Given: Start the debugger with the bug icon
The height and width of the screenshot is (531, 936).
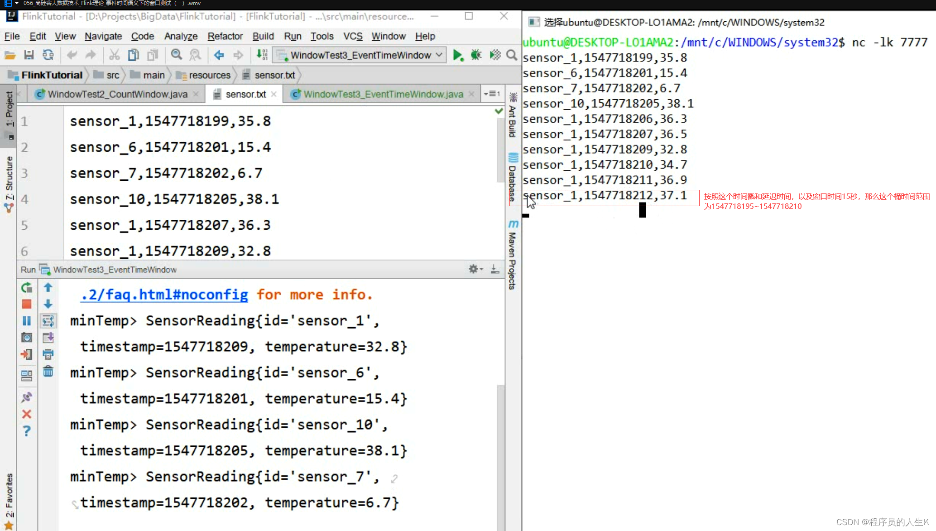Looking at the screenshot, I should (476, 55).
